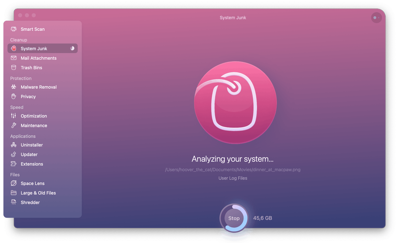
Task: Click the Protection section header
Action: point(21,78)
